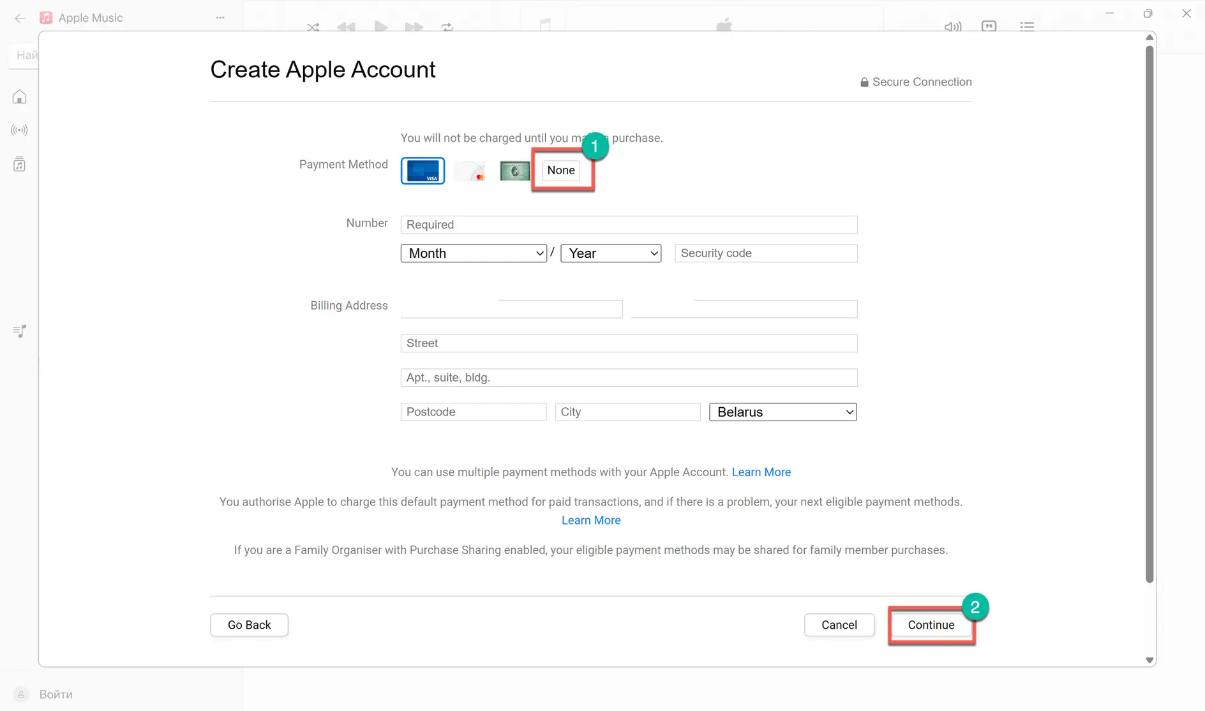Select the Mastercard payment method
The height and width of the screenshot is (711, 1205).
click(469, 171)
